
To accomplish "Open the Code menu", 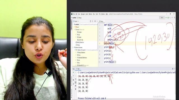I will [x=87, y=14].
